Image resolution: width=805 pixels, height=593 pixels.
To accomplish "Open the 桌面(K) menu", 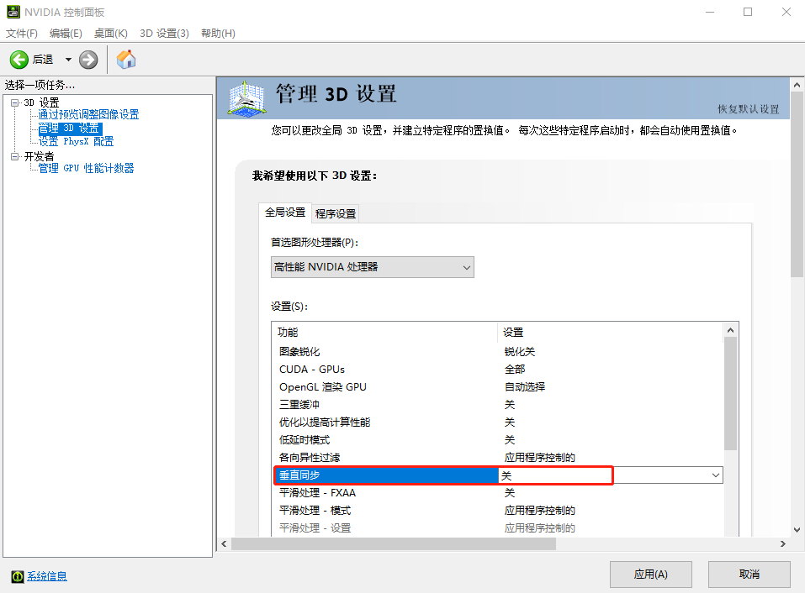I will pyautogui.click(x=111, y=34).
